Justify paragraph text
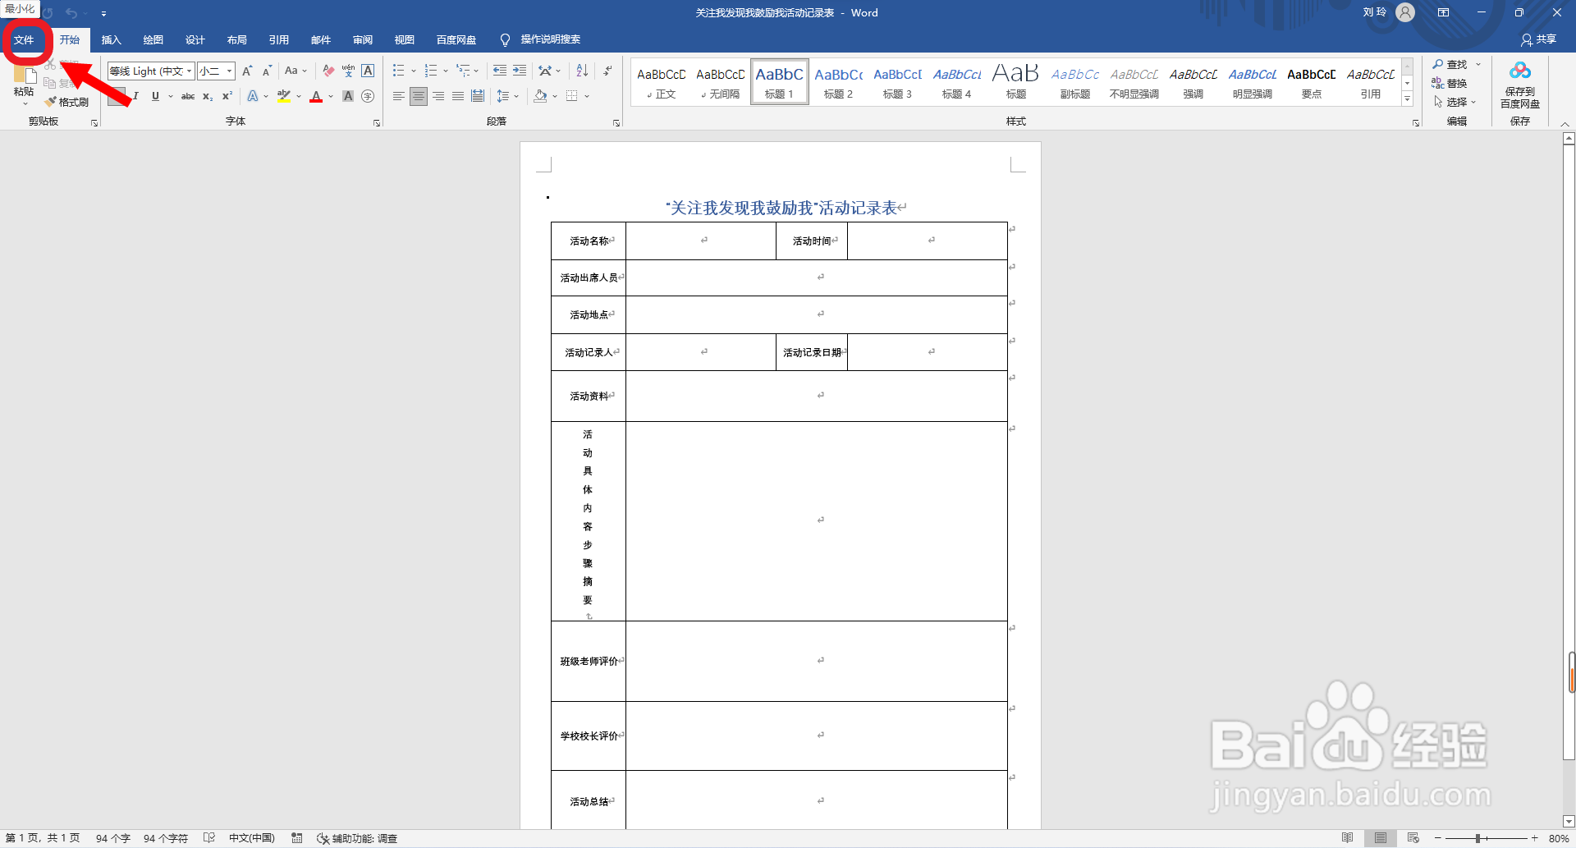This screenshot has height=848, width=1576. (x=458, y=96)
